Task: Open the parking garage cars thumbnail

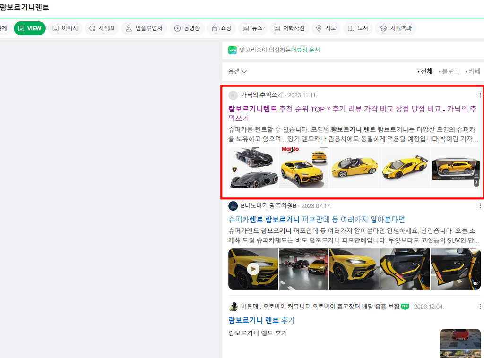Action: pyautogui.click(x=304, y=269)
